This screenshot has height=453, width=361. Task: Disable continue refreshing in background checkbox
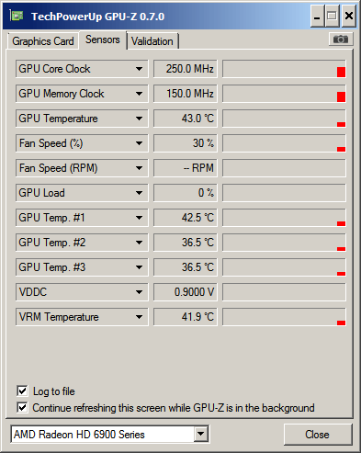[22, 408]
